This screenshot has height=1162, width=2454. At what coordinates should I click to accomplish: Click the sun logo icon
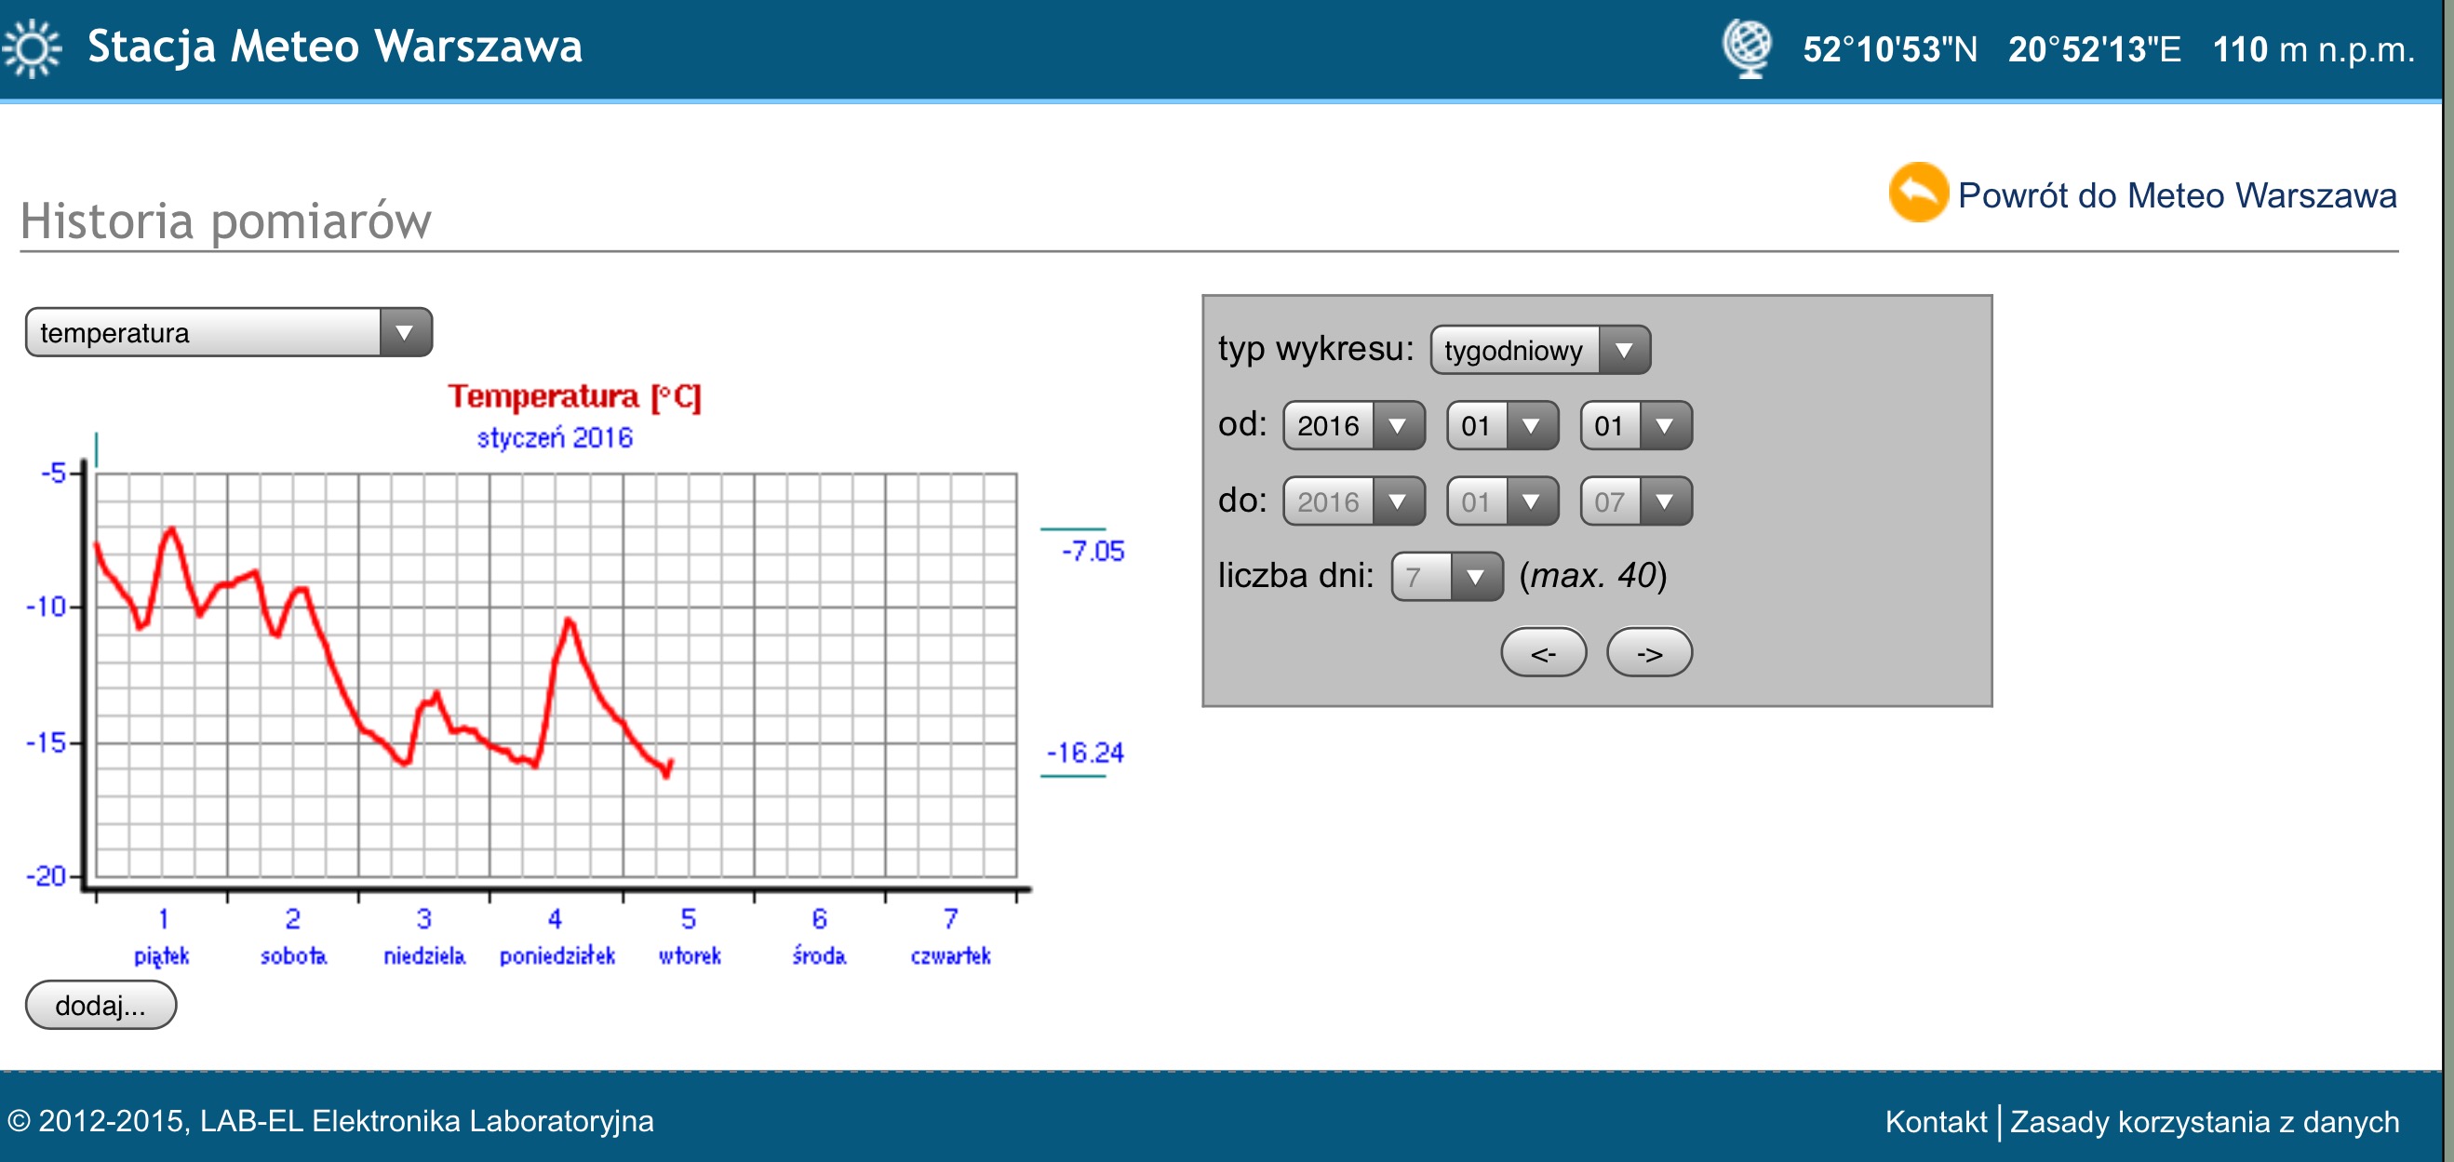click(x=32, y=47)
